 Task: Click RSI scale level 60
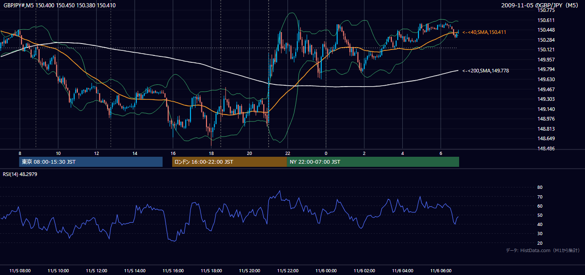pyautogui.click(x=540, y=206)
